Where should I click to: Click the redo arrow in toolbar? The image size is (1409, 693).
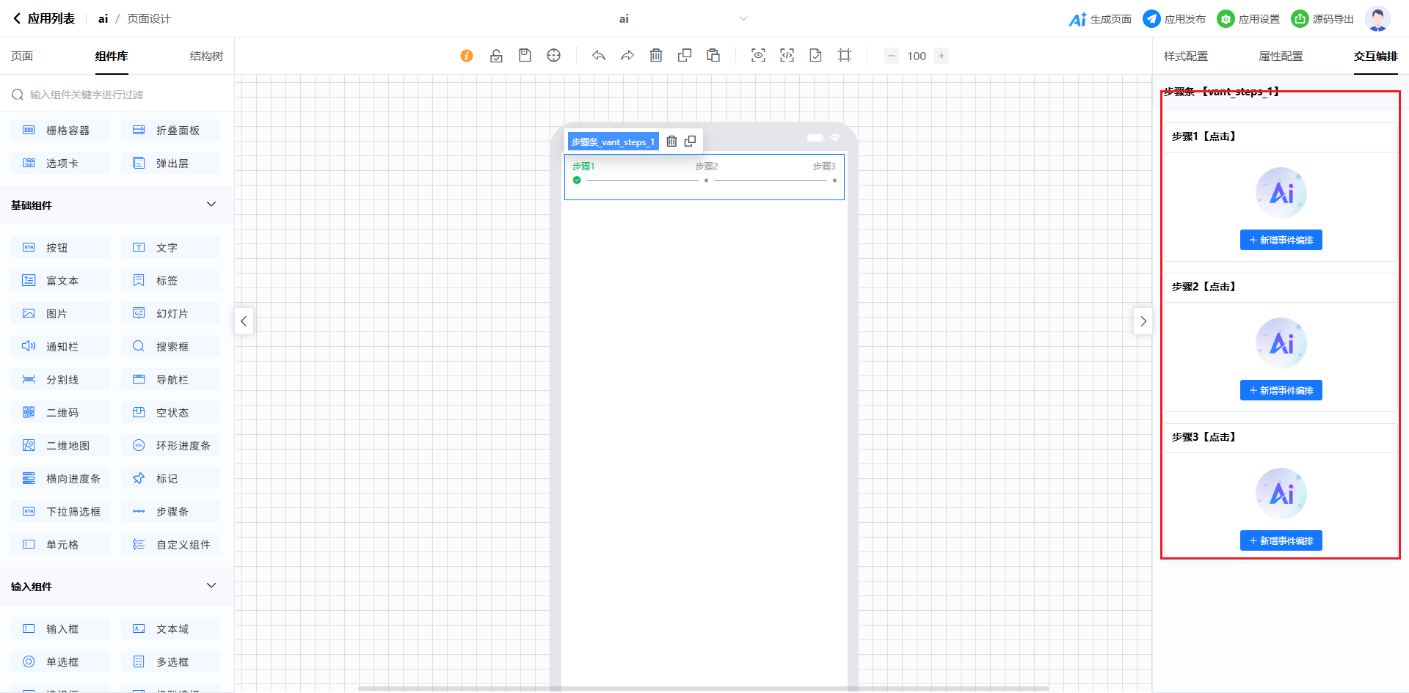point(627,56)
